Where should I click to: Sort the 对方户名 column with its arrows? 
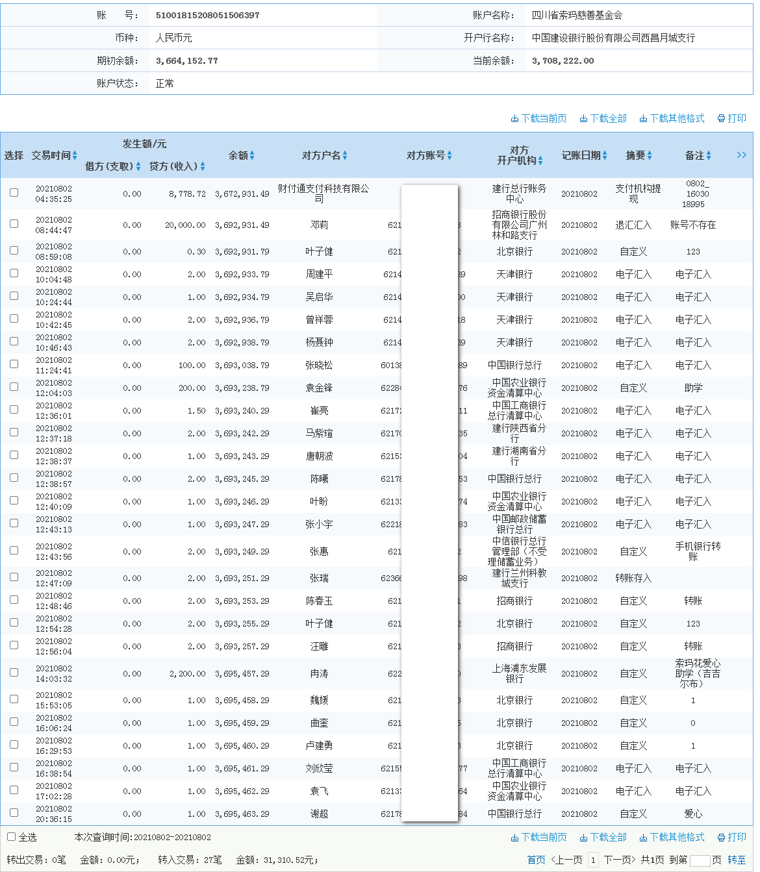click(x=345, y=155)
